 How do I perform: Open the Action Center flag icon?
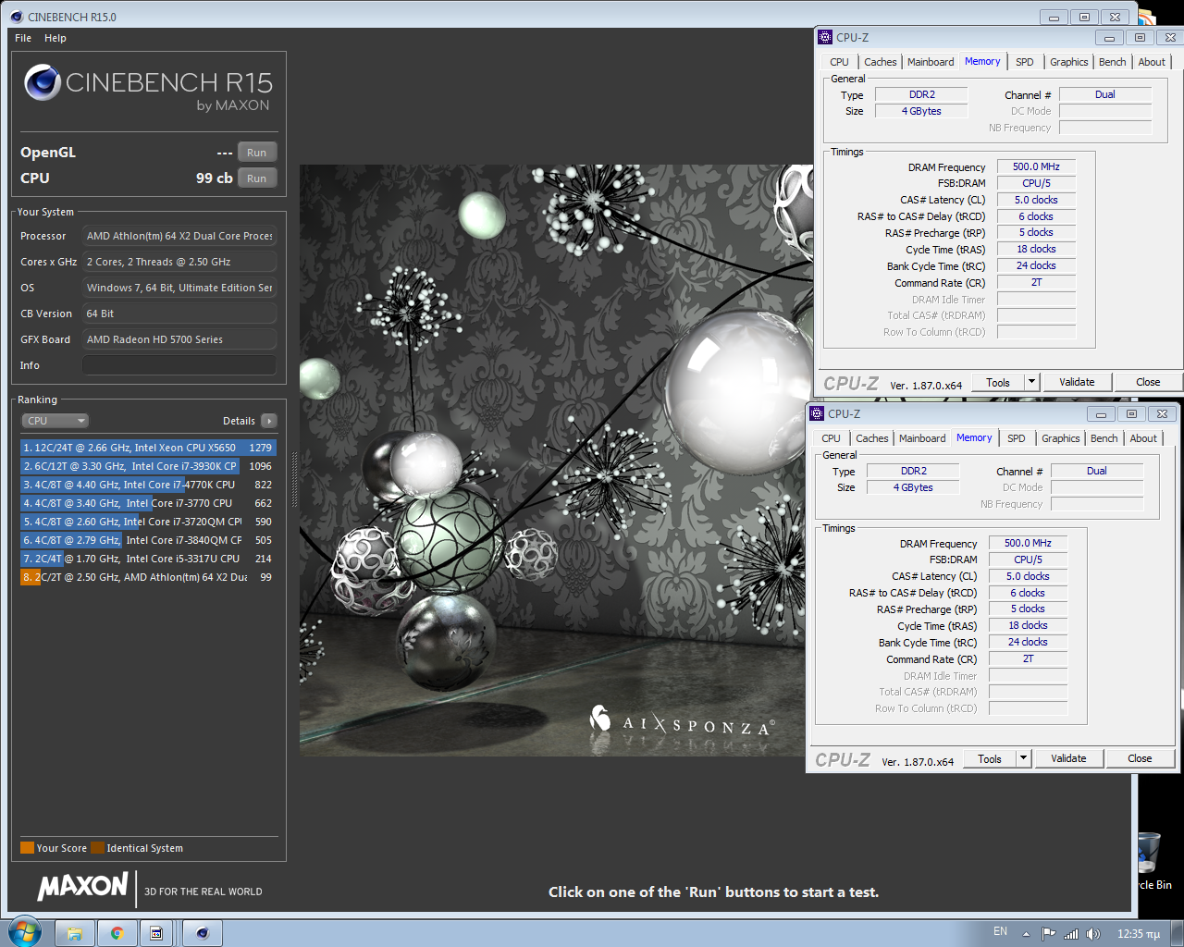(1048, 934)
